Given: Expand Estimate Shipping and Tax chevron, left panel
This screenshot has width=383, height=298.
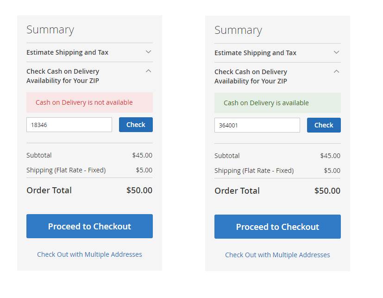Looking at the screenshot, I should (x=148, y=52).
